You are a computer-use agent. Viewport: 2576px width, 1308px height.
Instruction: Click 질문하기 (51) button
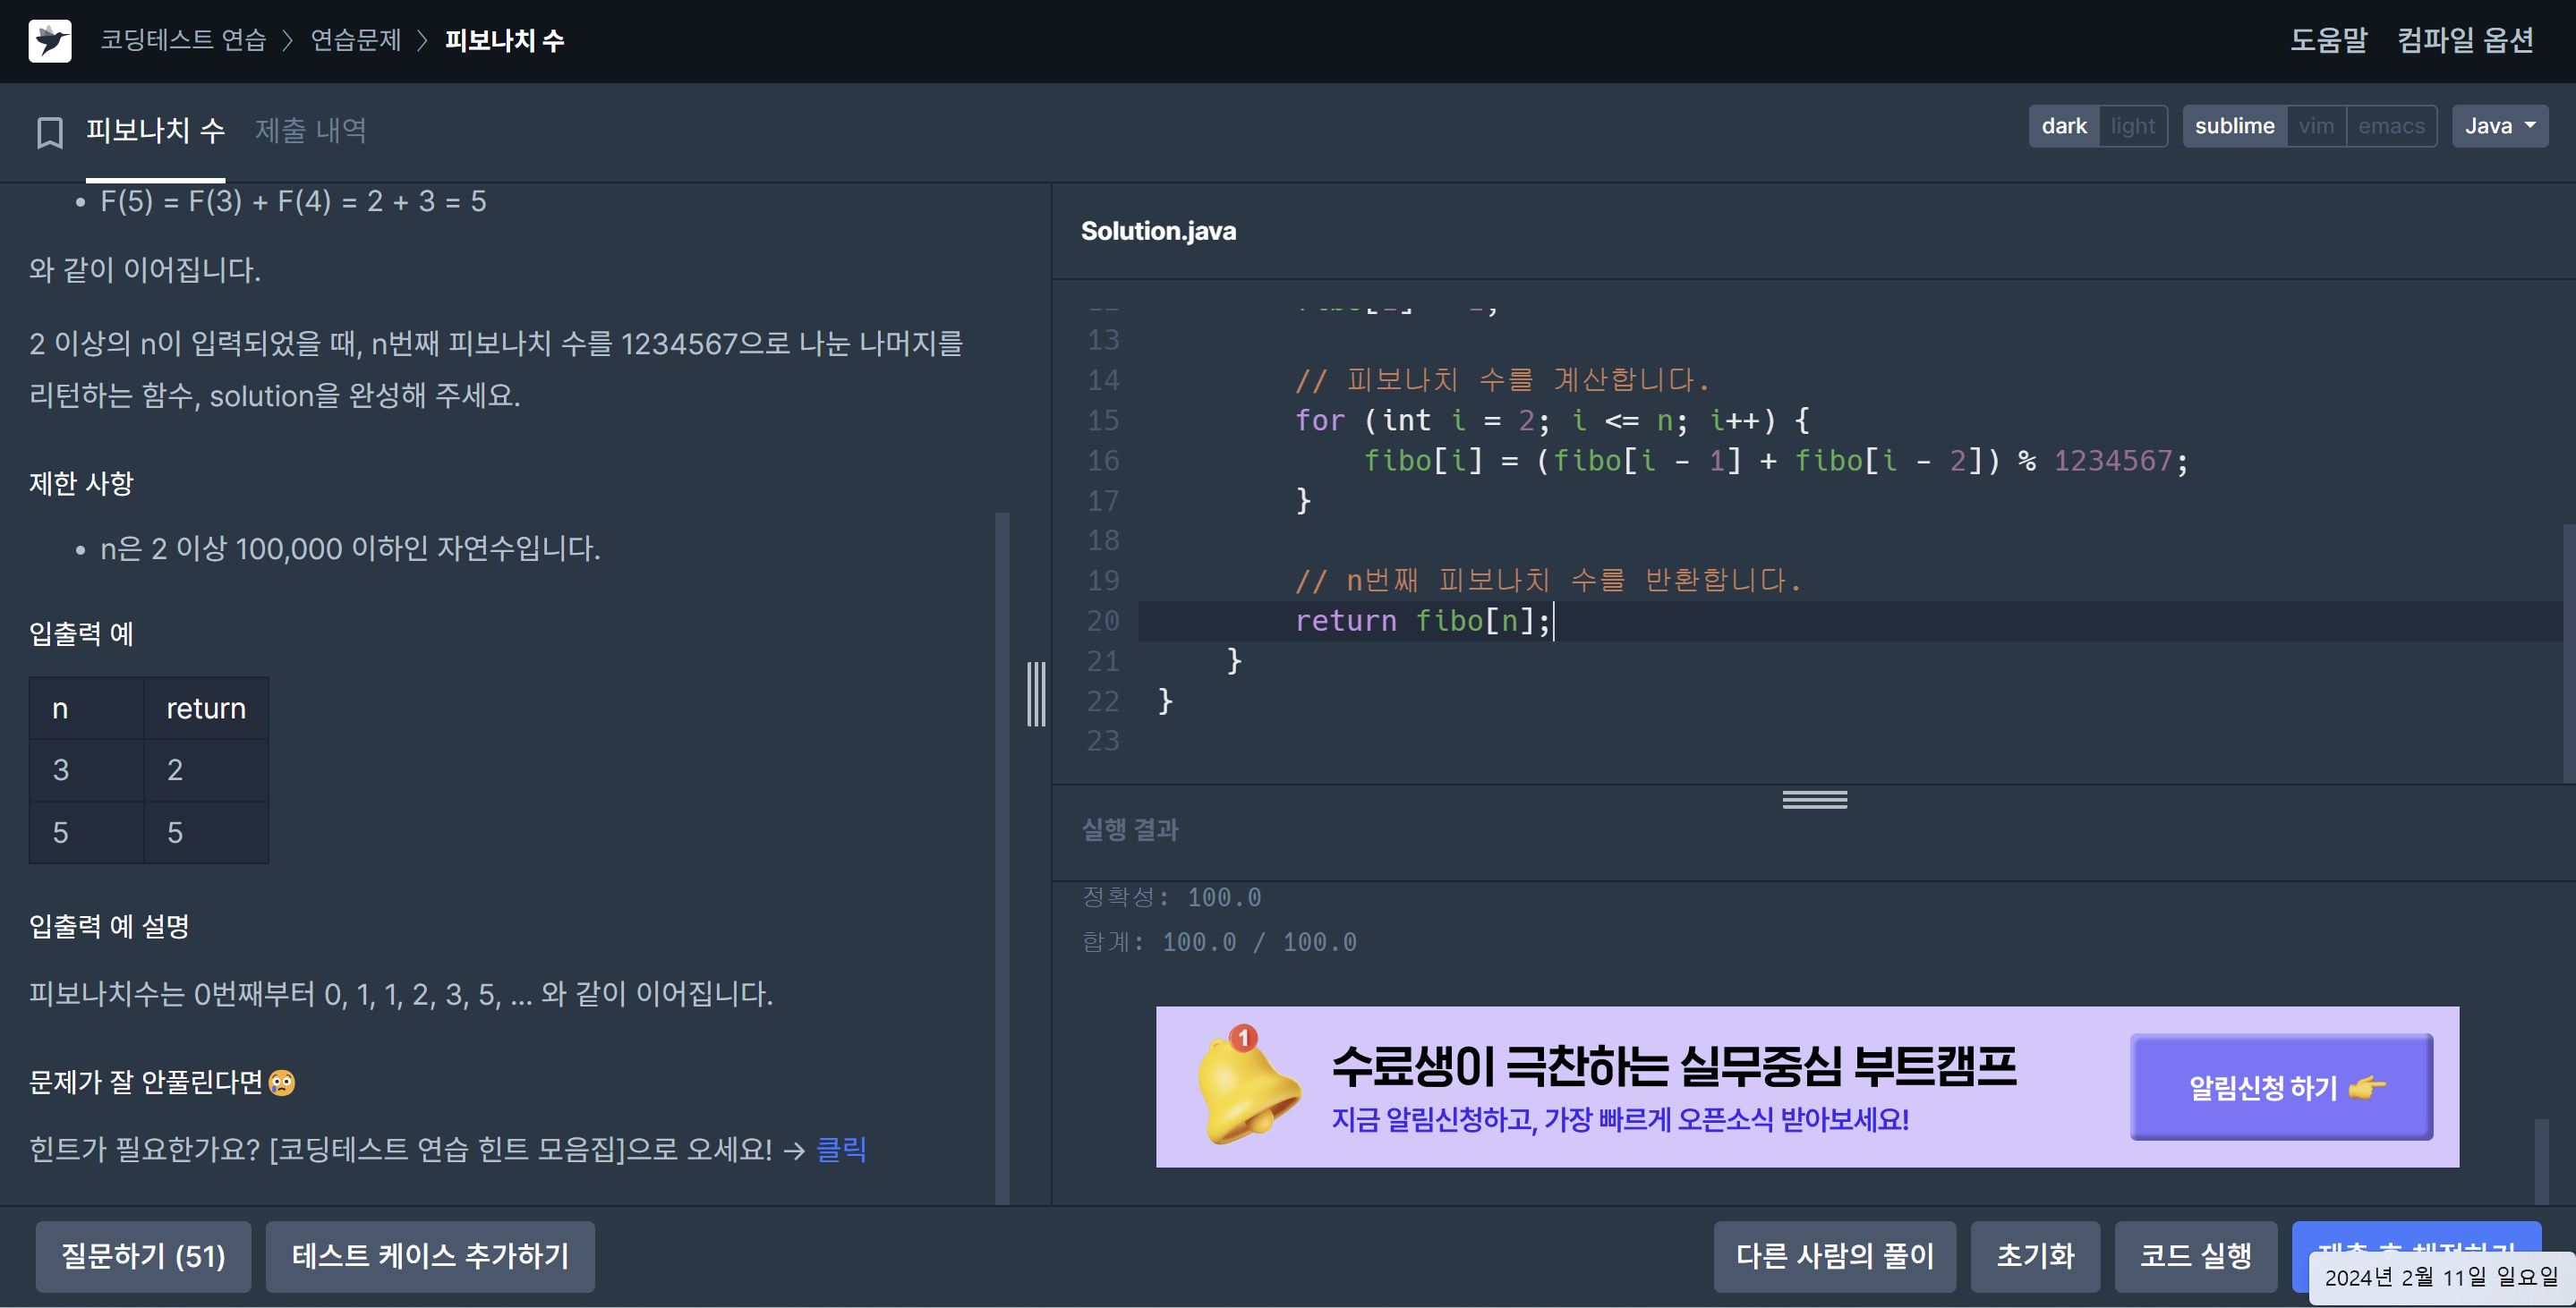[143, 1256]
